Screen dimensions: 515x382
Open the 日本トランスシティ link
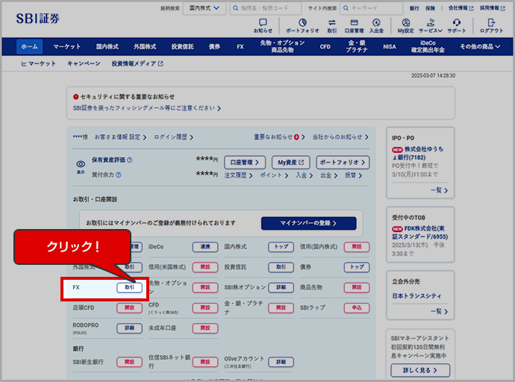point(416,296)
